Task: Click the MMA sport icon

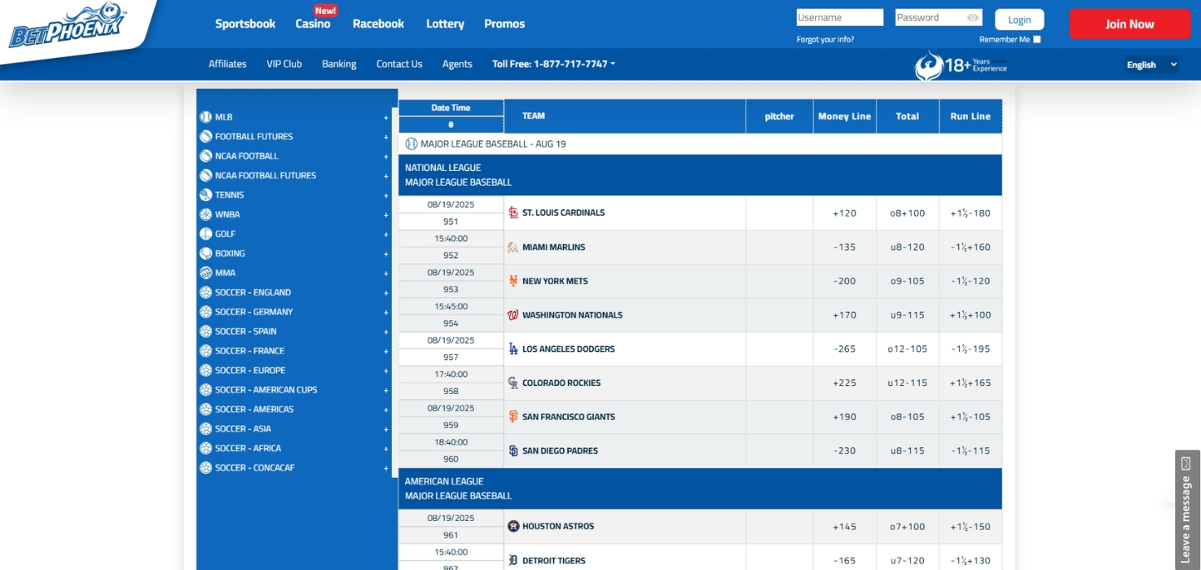Action: 205,274
